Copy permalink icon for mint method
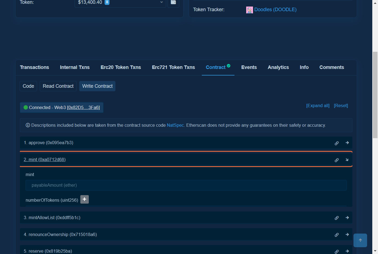 click(337, 160)
